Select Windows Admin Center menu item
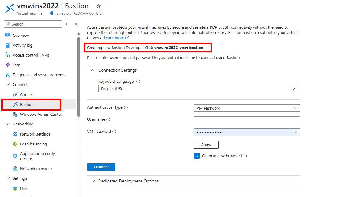This screenshot has width=353, height=197. [41, 114]
